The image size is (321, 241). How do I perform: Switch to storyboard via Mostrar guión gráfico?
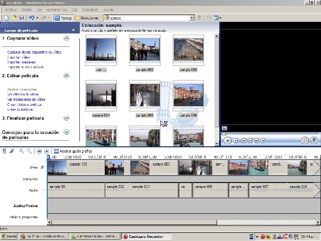click(73, 151)
